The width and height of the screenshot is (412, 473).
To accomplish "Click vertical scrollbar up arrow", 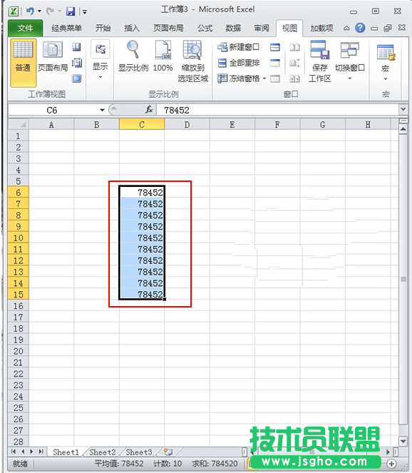I will 403,130.
